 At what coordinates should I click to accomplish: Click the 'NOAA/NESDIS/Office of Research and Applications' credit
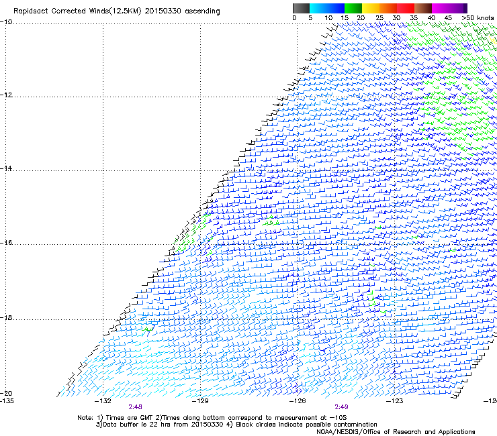396,432
